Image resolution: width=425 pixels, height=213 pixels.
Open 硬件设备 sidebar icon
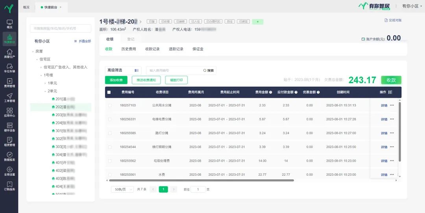[x=9, y=127]
